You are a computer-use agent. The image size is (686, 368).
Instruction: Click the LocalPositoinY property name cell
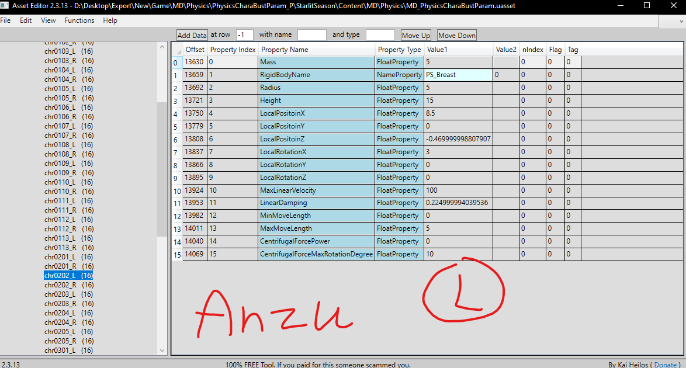316,126
